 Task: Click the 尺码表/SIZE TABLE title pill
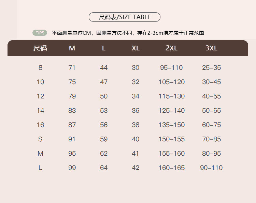coord(124,17)
